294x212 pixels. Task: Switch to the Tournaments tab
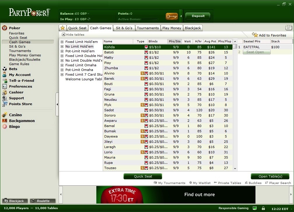point(148,28)
